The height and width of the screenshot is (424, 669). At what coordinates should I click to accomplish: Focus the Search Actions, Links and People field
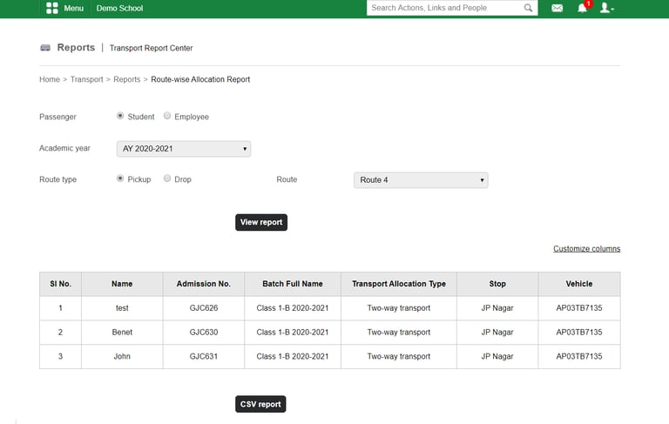[x=445, y=8]
